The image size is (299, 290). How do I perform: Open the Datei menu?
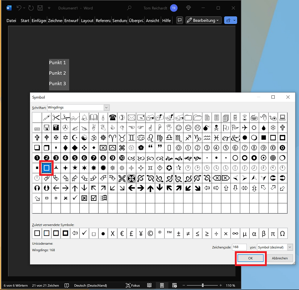tap(11, 21)
